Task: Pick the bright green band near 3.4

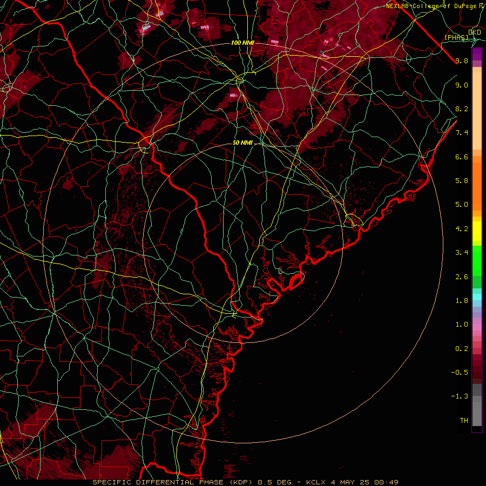Action: (477, 260)
